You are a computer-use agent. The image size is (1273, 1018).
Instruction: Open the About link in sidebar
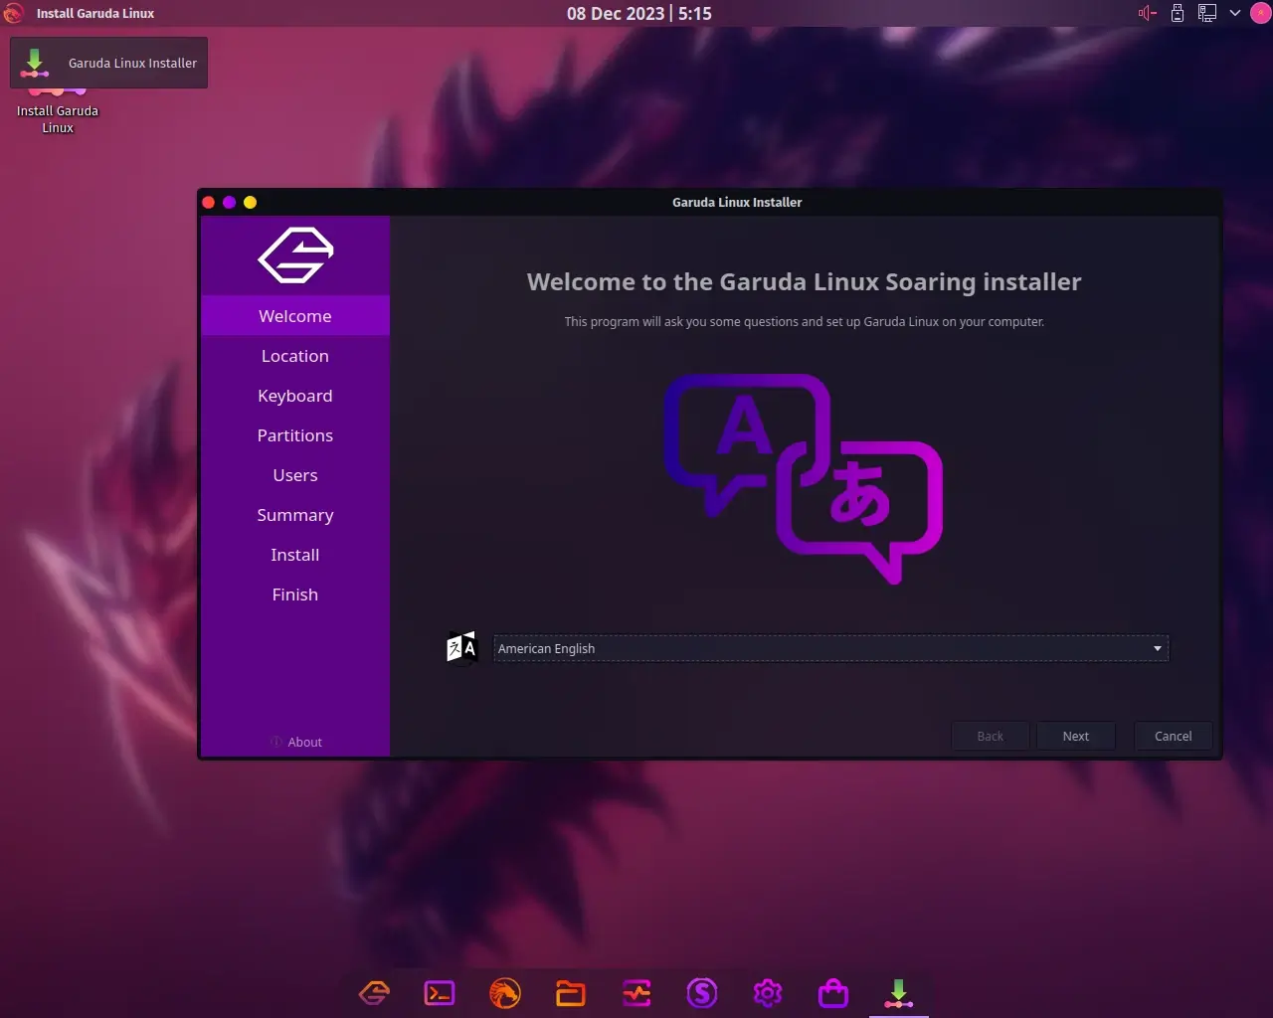[296, 742]
